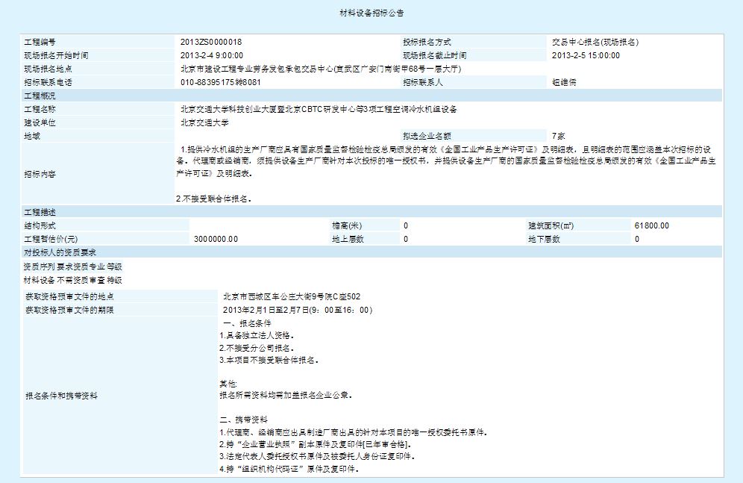Image resolution: width=743 pixels, height=483 pixels.
Task: Click the period 2013年2月1日至2月7日
Action: [x=266, y=310]
